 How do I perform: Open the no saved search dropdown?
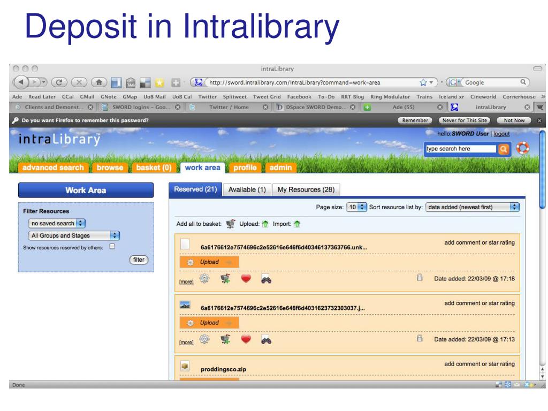[x=57, y=223]
